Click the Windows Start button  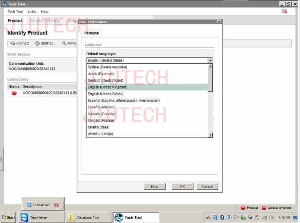8,217
